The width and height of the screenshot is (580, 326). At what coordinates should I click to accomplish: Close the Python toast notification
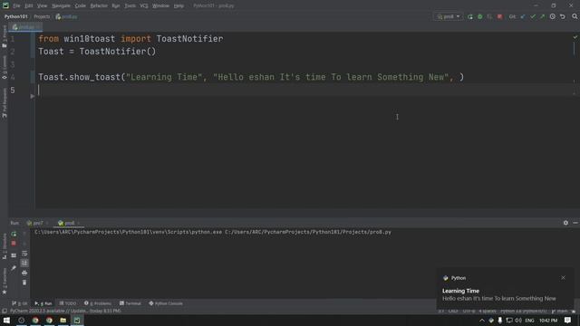[x=563, y=278]
